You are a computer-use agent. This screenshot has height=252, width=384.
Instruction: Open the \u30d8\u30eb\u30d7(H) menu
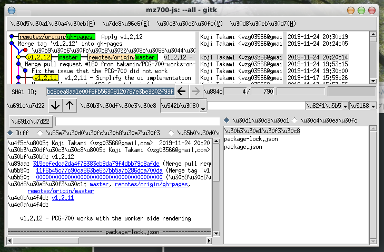pyautogui.click(x=263, y=24)
